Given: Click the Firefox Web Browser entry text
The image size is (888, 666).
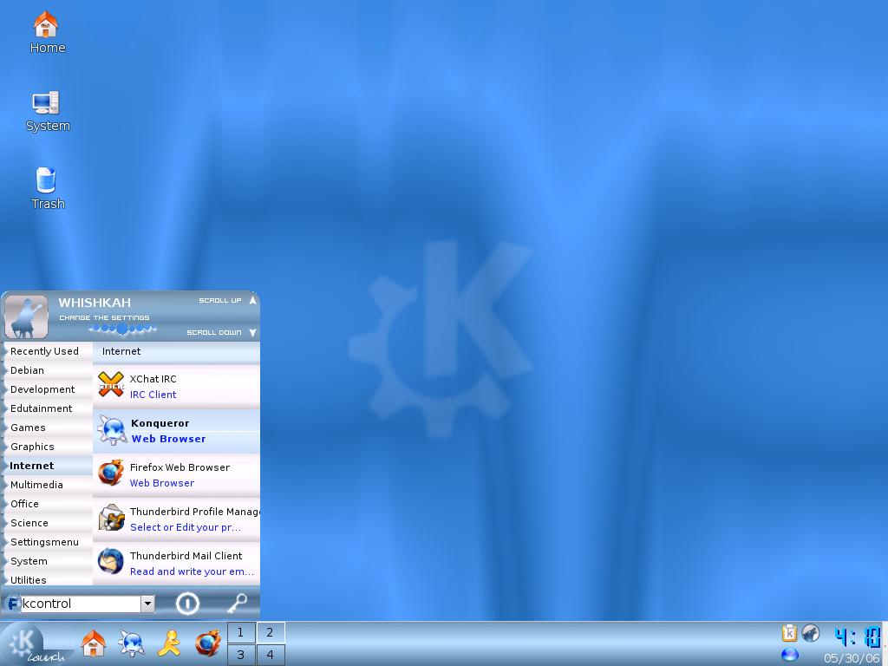Looking at the screenshot, I should (x=180, y=475).
